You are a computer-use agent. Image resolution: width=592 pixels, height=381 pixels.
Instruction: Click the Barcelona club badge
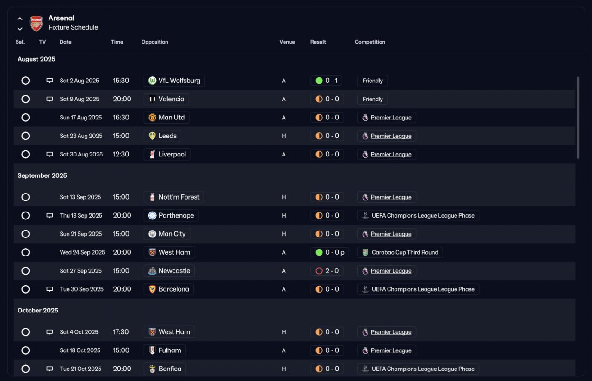click(152, 289)
